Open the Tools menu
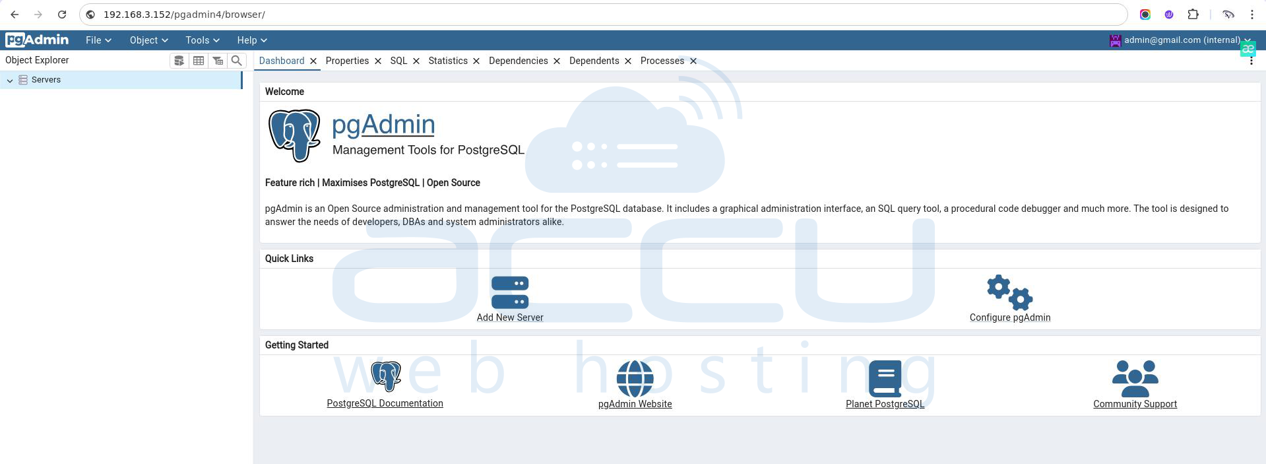Viewport: 1266px width, 464px height. coord(202,40)
